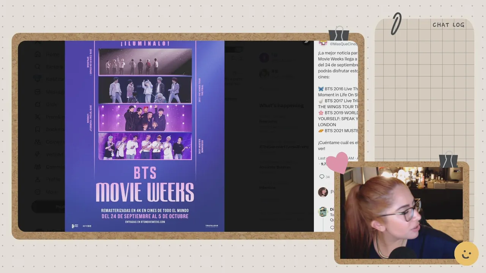Open the dimmed Grok icon in sidebar
The height and width of the screenshot is (273, 486).
[38, 104]
